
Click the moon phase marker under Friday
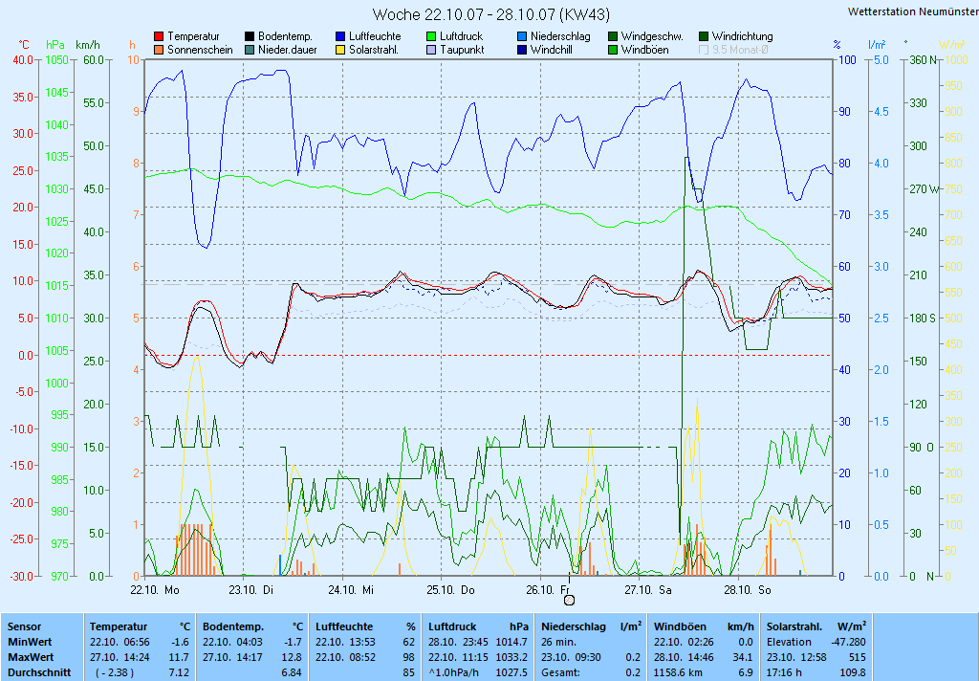pos(570,600)
